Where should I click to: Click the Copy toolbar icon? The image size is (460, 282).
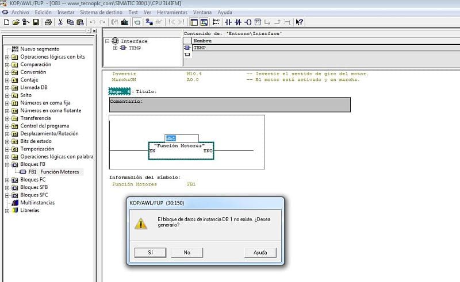(70, 22)
